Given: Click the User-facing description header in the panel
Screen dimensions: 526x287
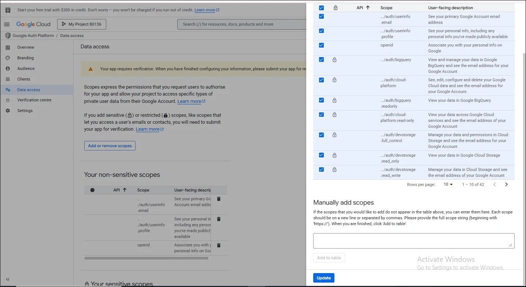Looking at the screenshot, I should 451,8.
